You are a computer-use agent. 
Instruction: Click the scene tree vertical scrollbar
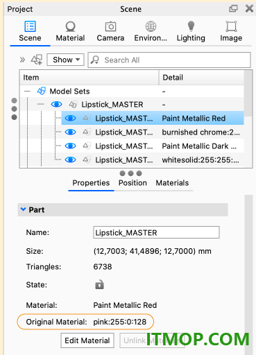tap(248, 94)
